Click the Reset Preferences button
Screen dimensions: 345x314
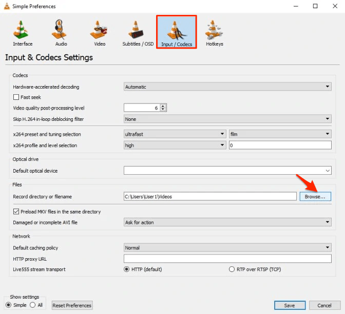72,305
